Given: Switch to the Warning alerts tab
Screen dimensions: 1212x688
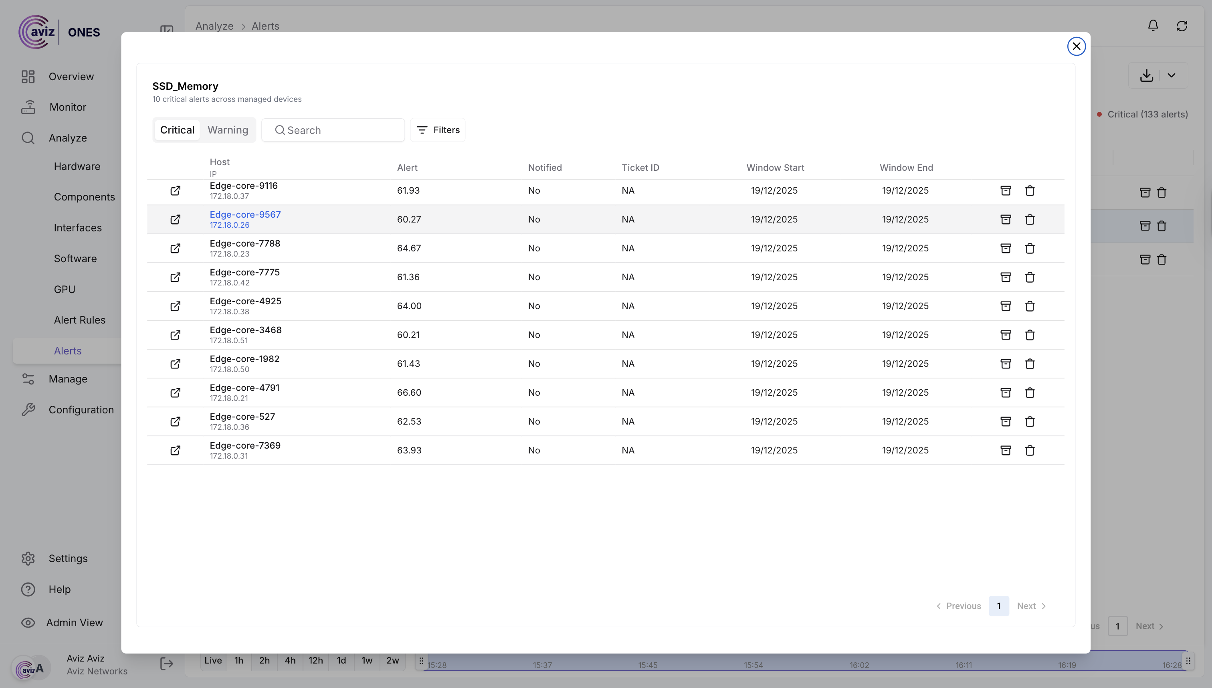Looking at the screenshot, I should pyautogui.click(x=228, y=130).
